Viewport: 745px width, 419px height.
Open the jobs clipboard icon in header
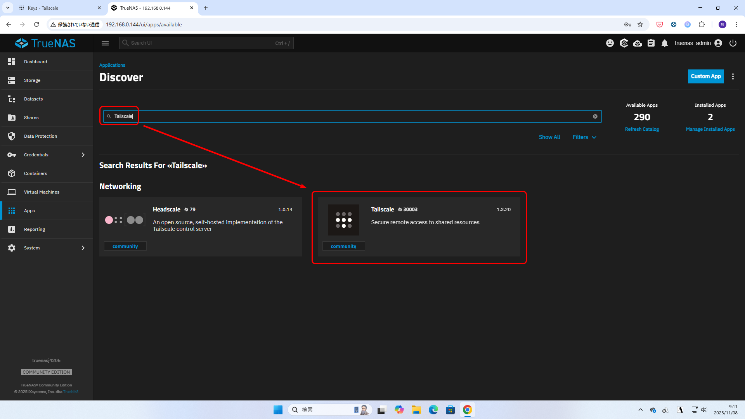click(x=651, y=43)
